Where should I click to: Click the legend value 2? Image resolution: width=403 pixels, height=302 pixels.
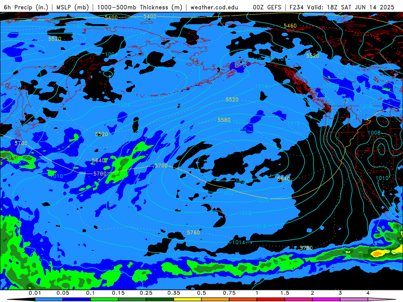coord(312,293)
